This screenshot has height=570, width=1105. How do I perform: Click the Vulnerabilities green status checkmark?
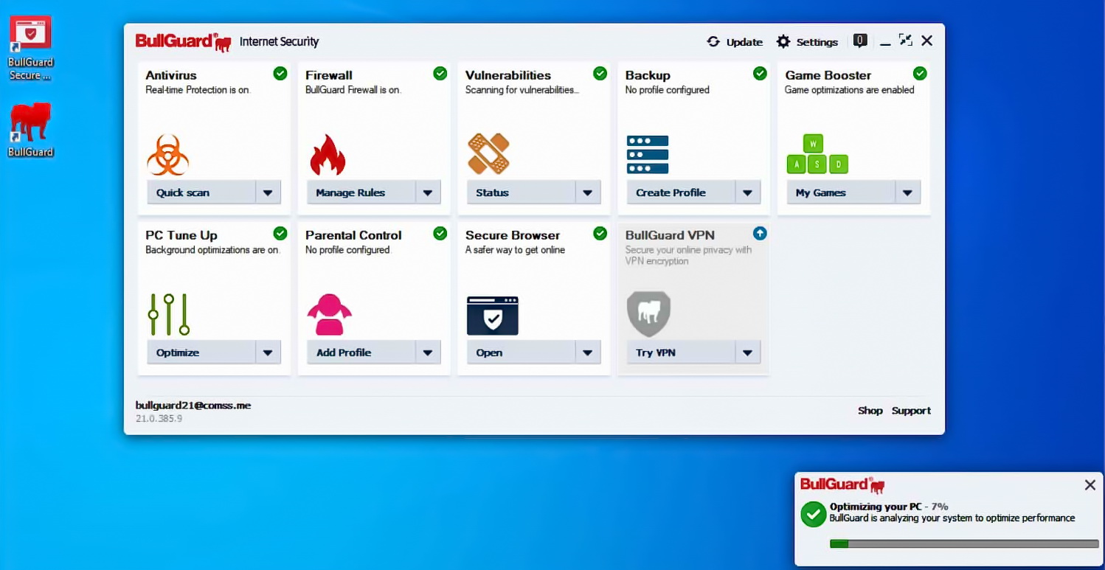point(600,73)
